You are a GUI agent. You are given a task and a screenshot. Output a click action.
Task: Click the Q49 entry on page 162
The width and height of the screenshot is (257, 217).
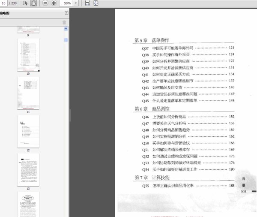pyautogui.click(x=188, y=136)
